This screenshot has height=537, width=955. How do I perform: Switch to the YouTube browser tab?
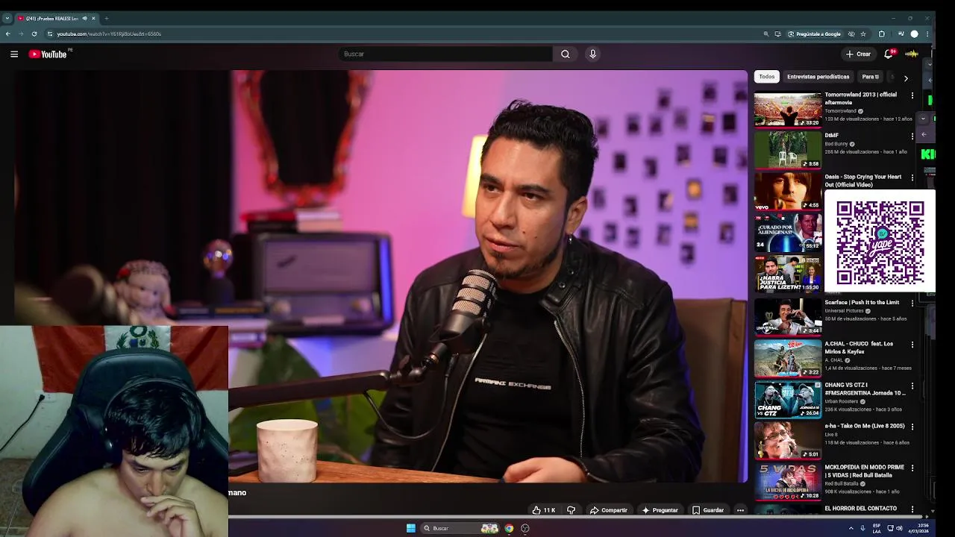(56, 18)
